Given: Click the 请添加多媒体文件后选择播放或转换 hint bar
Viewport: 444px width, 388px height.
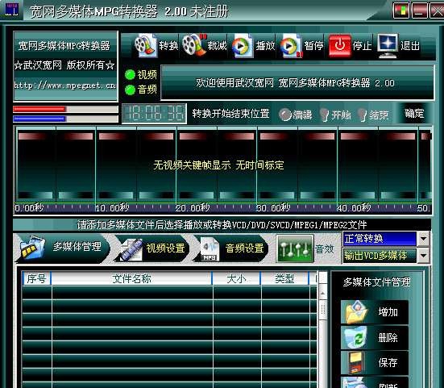Looking at the screenshot, I should [222, 225].
